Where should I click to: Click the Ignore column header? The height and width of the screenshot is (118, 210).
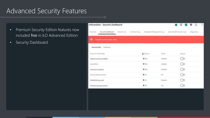coord(183,54)
